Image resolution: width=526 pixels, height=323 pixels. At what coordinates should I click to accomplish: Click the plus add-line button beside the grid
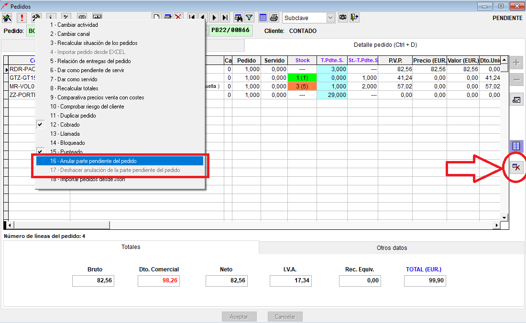516,63
